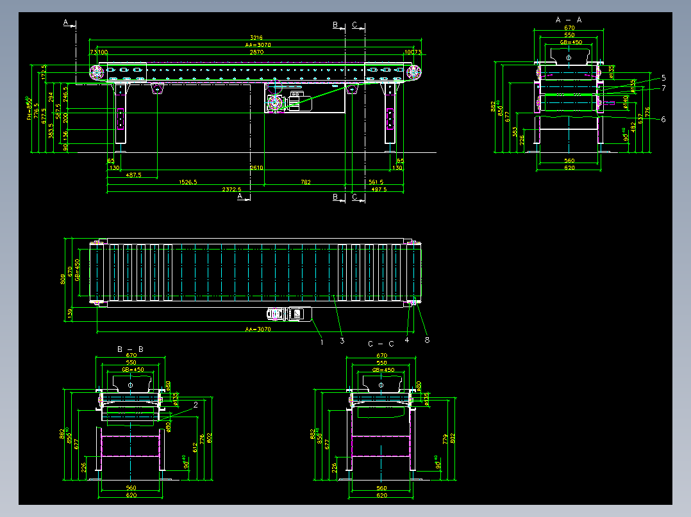
Task: Select the 782 dimension text
Action: [x=305, y=182]
